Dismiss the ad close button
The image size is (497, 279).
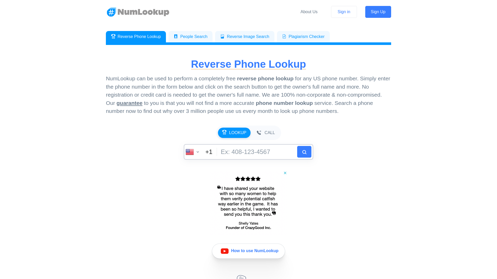pyautogui.click(x=285, y=173)
